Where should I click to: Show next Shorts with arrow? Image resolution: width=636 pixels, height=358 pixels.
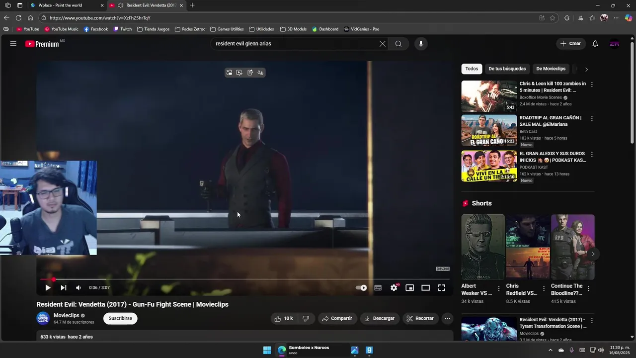593,254
